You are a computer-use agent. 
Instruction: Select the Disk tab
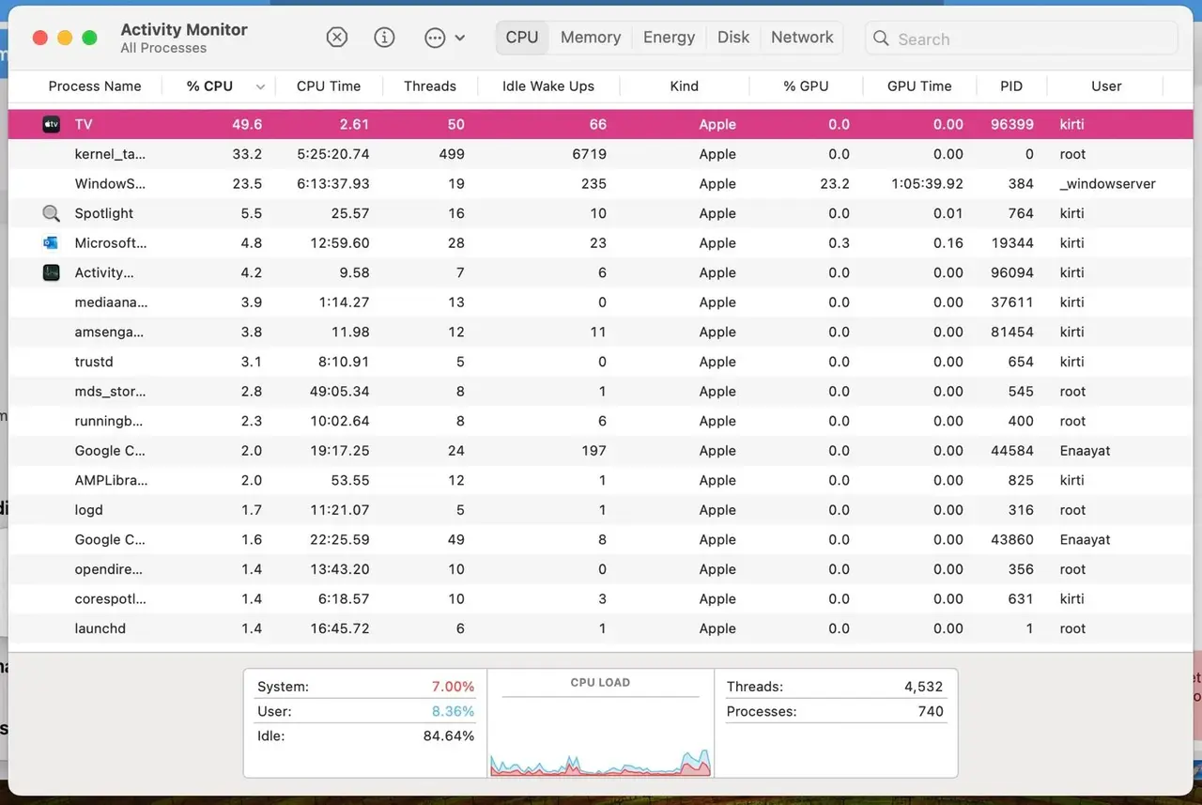[x=733, y=38]
